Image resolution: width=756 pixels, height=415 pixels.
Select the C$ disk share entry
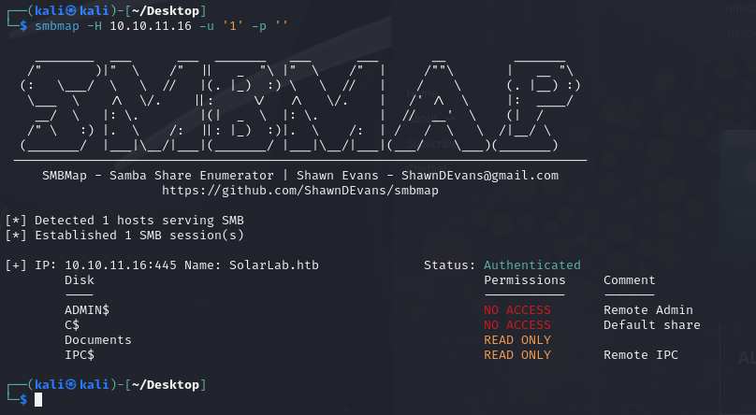click(72, 325)
